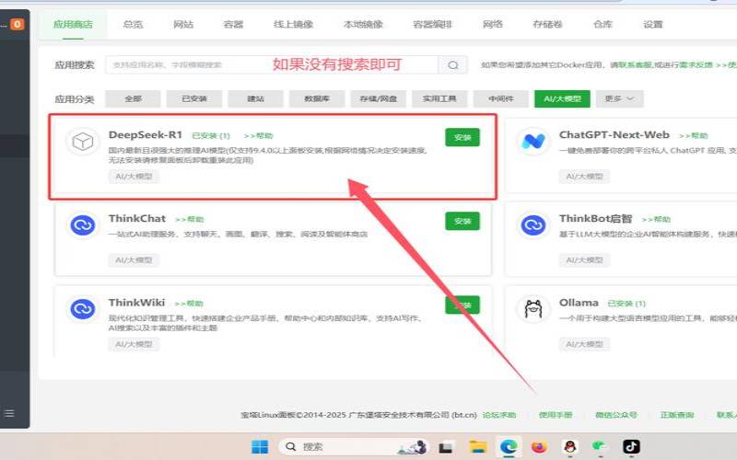This screenshot has width=737, height=460.
Task: Open the TikTok app in taskbar
Action: [x=631, y=446]
